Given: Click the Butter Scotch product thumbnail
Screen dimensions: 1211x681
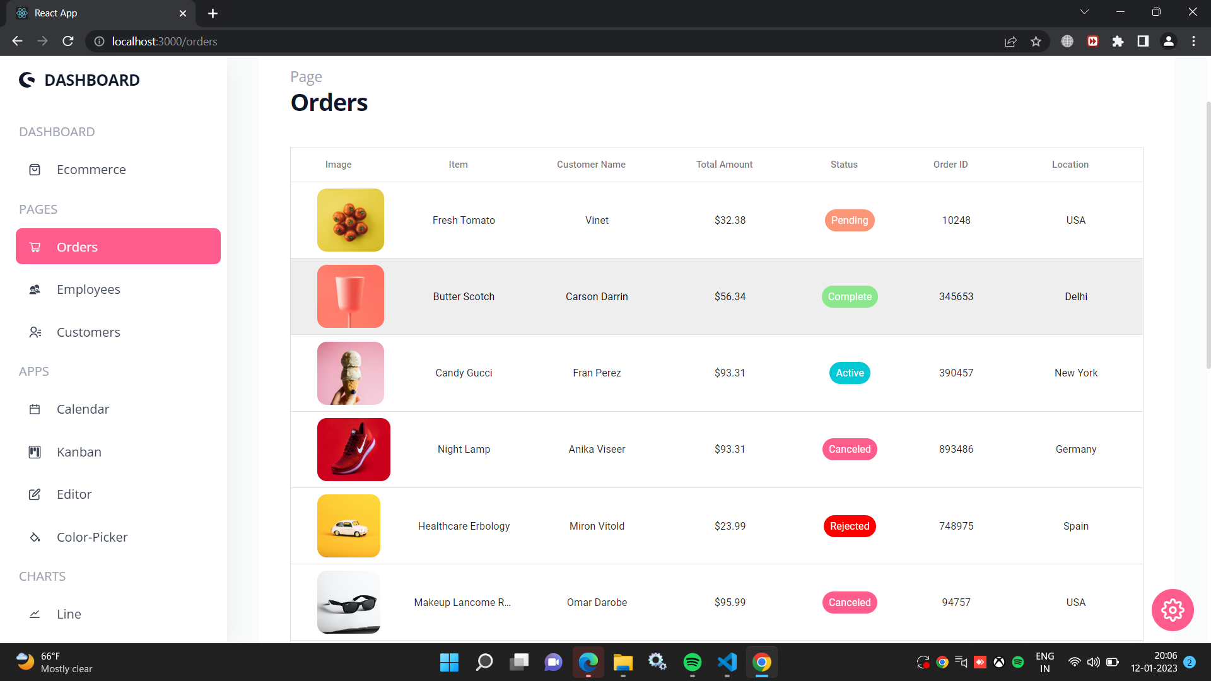Looking at the screenshot, I should [x=351, y=296].
